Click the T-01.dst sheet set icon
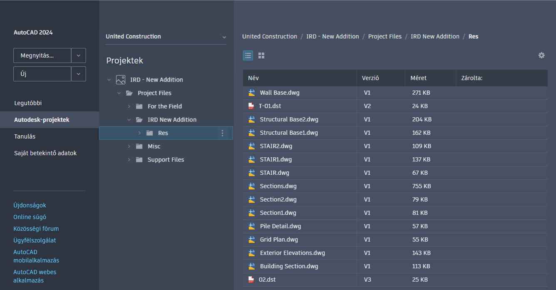 tap(251, 106)
